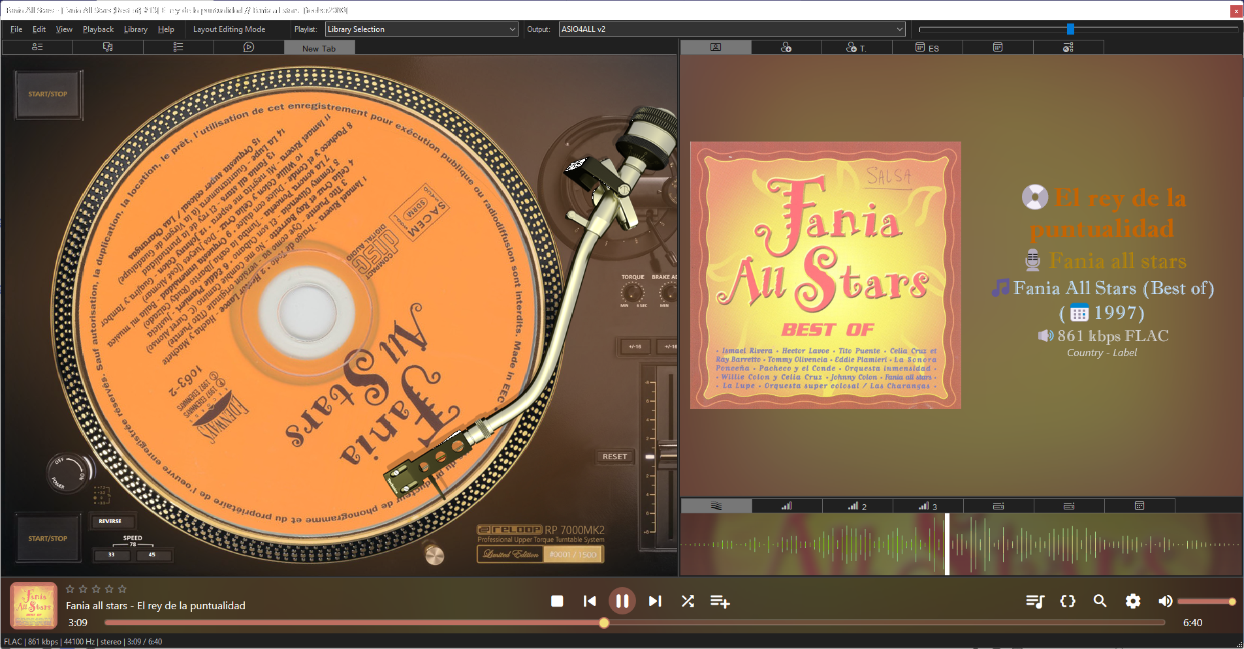Open the tab with the arrow-and-list icon
Image resolution: width=1244 pixels, height=649 pixels.
tap(1068, 48)
